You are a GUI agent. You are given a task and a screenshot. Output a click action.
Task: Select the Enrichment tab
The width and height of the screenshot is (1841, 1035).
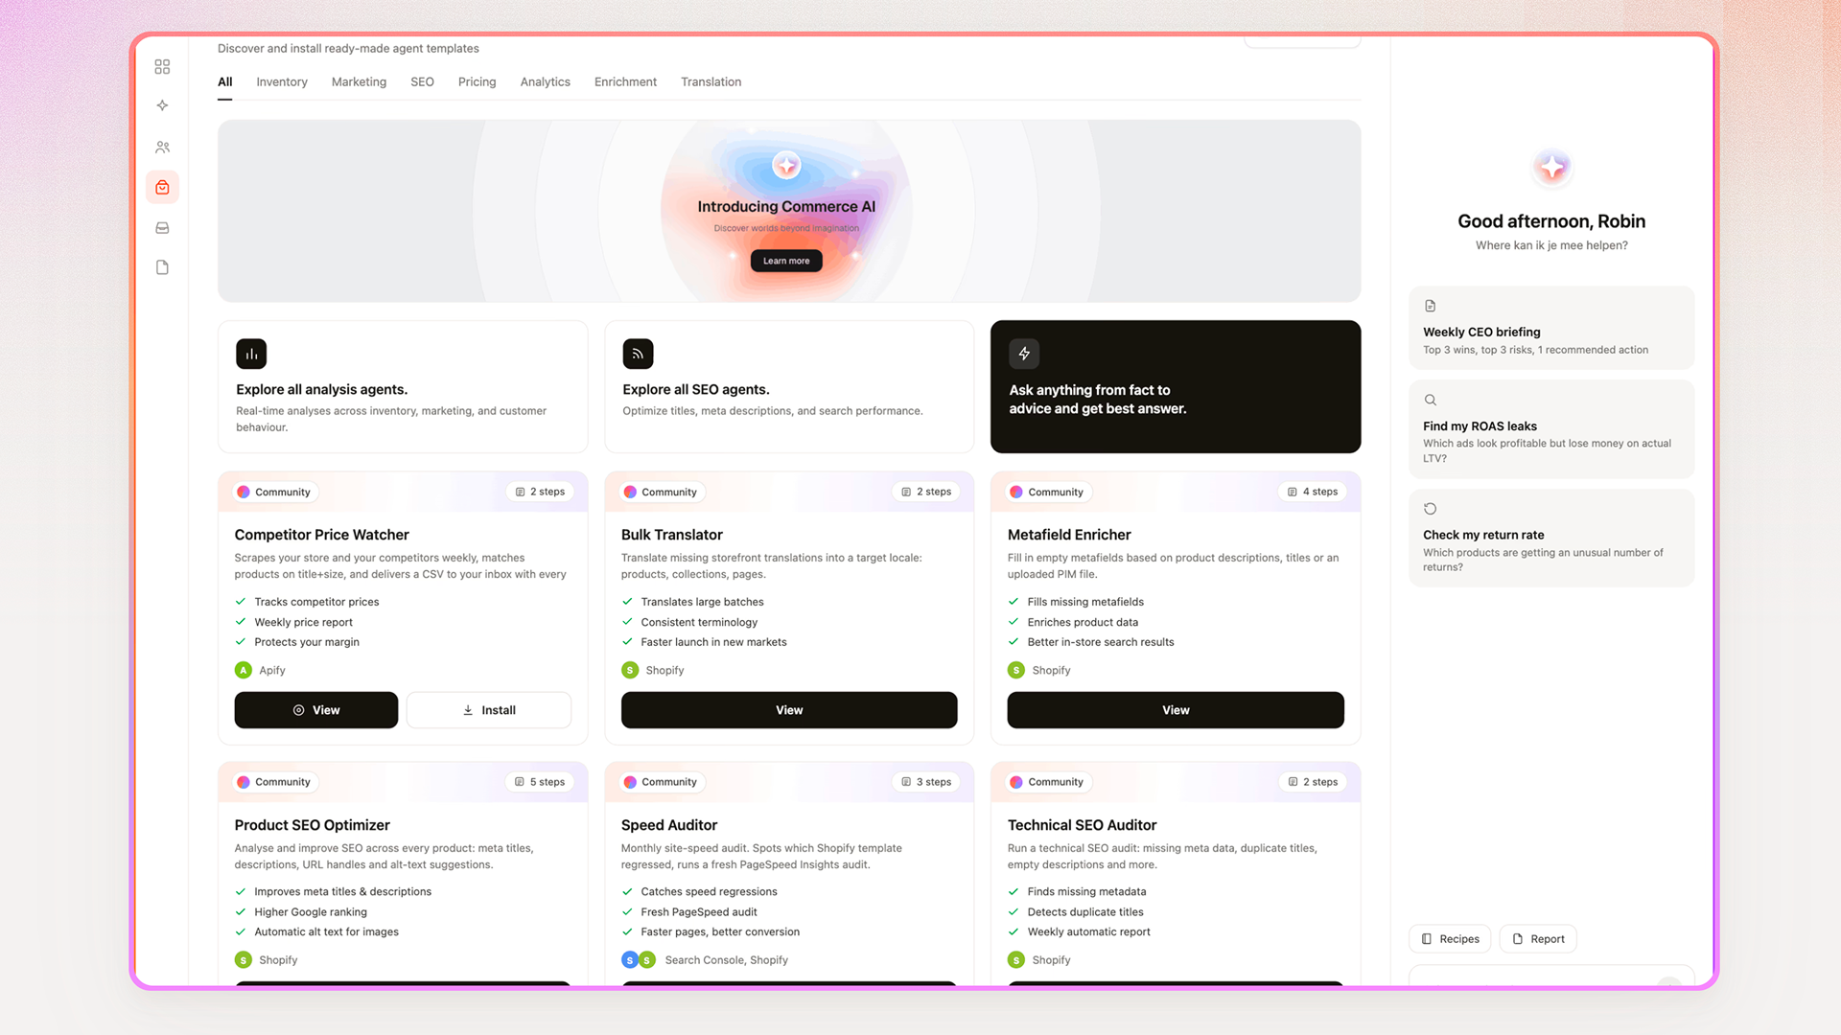tap(625, 81)
